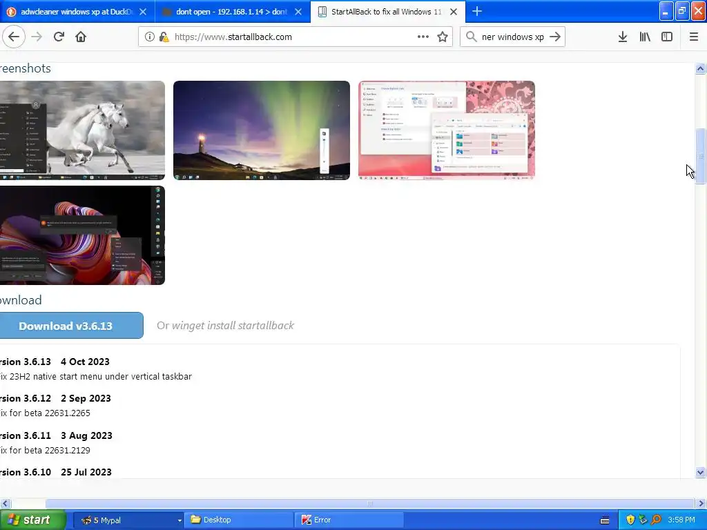Open the aurora lighthouse screenshot thumbnail
707x530 pixels.
[262, 130]
